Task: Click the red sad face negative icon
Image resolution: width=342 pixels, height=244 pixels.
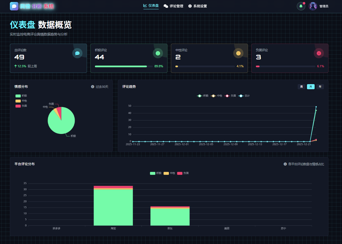Action: (319, 53)
